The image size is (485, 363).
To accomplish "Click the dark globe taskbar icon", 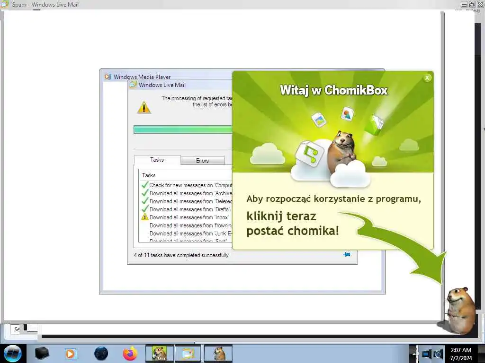I will 101,354.
